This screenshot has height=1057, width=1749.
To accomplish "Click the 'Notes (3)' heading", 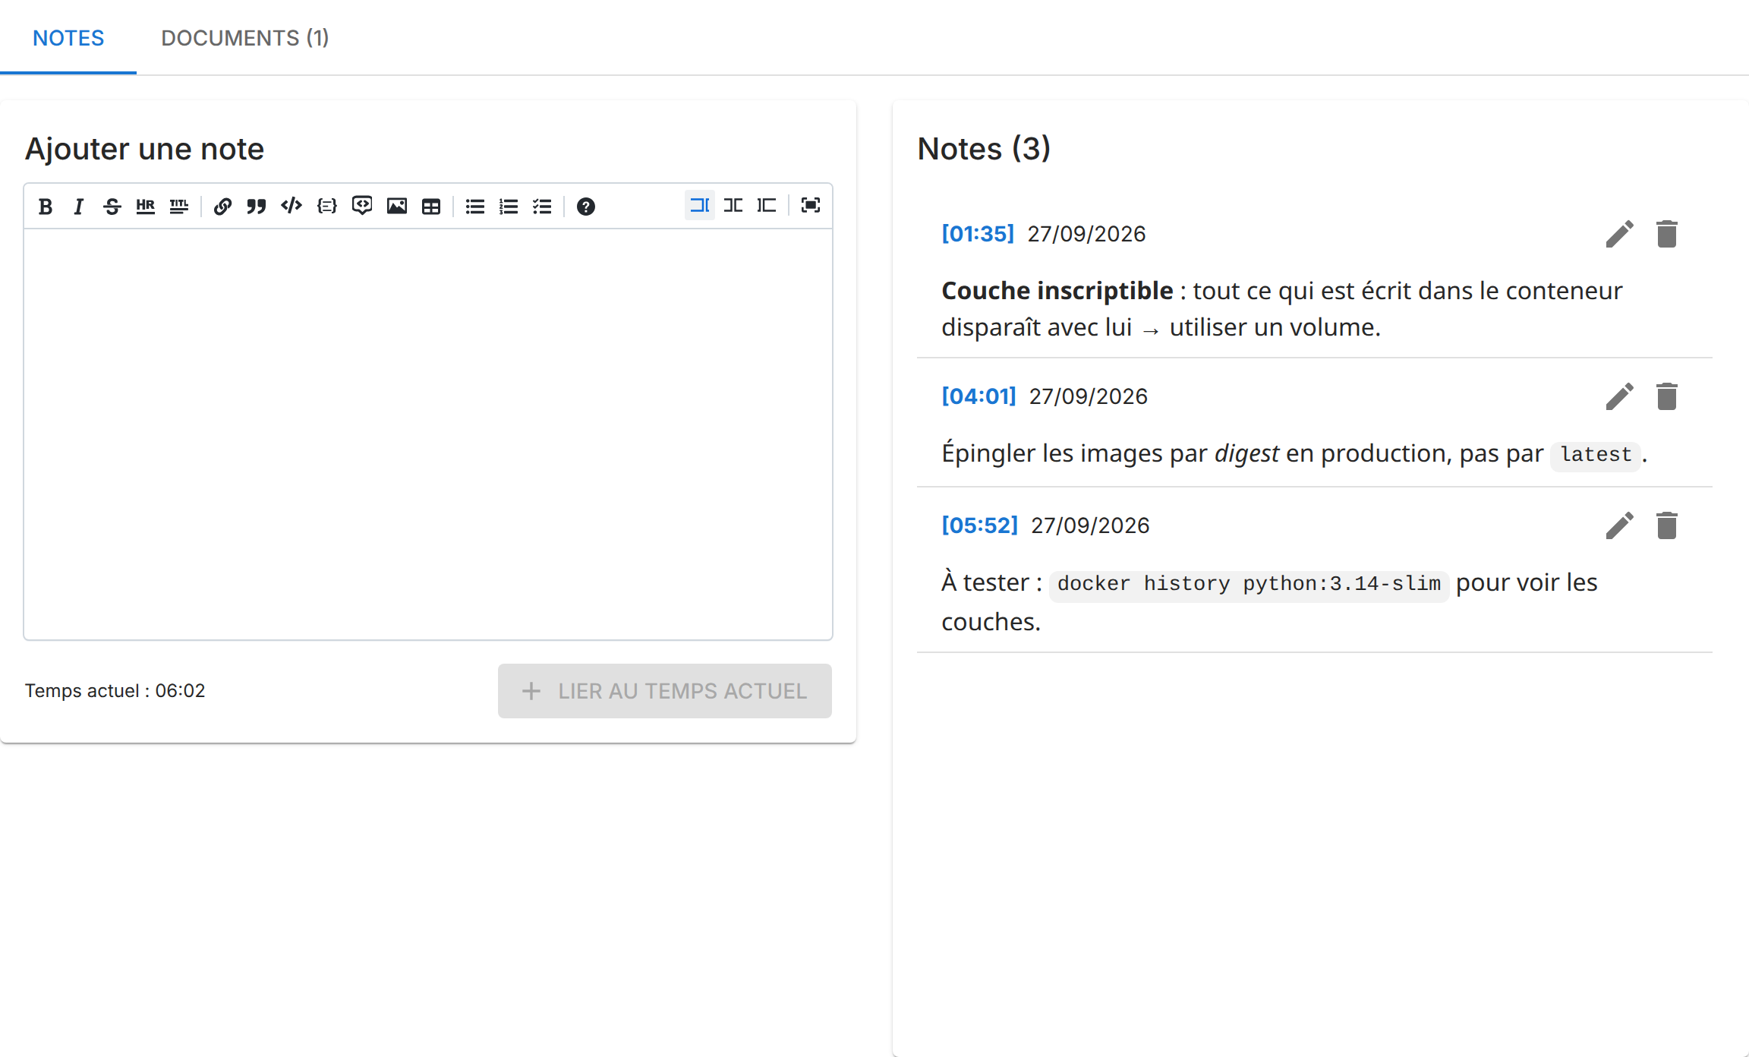I will coord(984,149).
